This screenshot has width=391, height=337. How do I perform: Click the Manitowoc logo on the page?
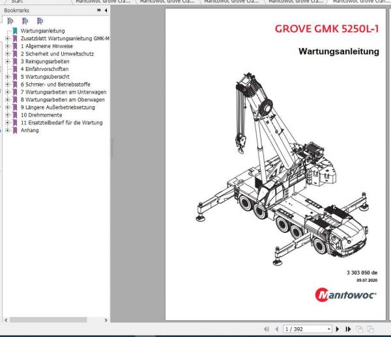[x=345, y=295]
